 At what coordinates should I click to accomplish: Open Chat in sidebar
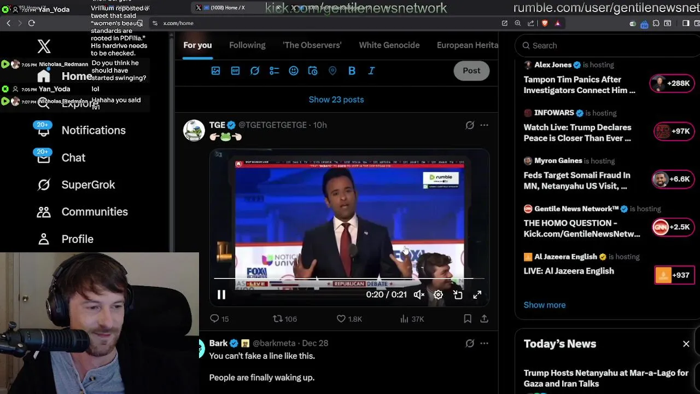click(61, 158)
